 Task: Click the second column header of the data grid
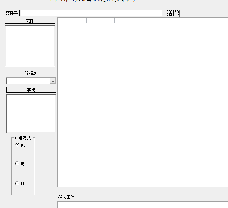tap(100, 21)
